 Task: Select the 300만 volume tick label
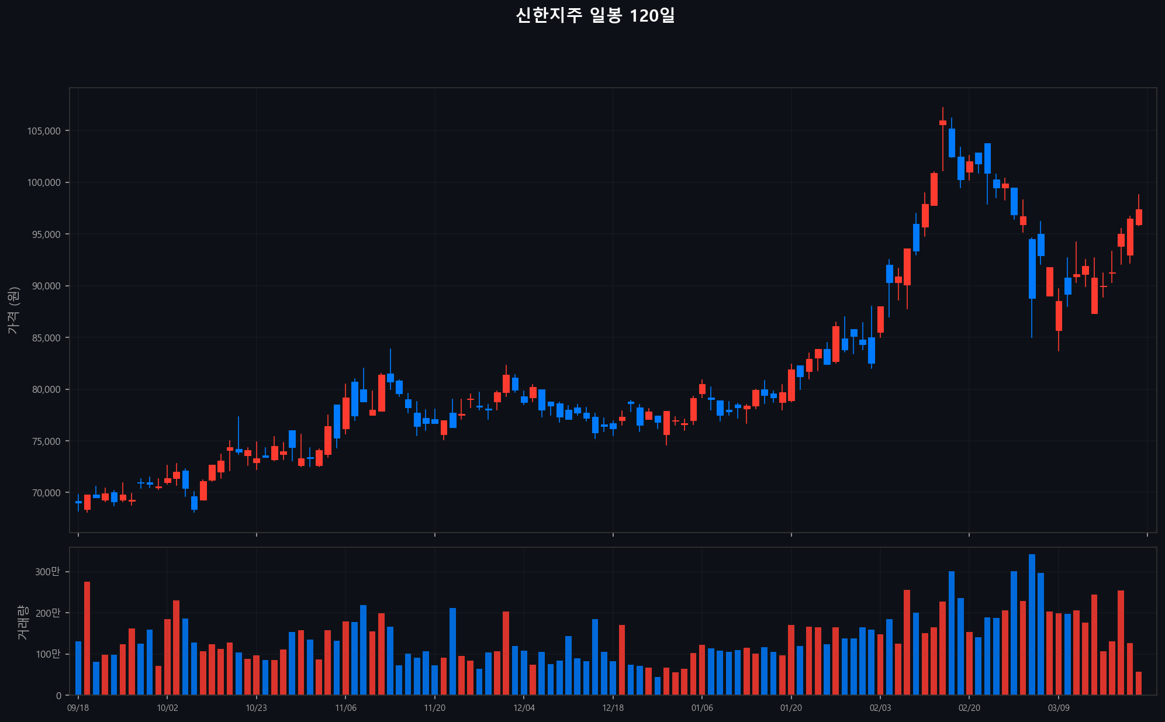(47, 572)
